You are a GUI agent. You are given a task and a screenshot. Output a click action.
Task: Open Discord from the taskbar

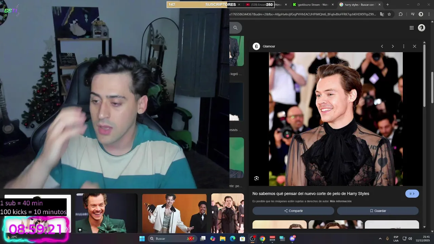click(x=292, y=239)
